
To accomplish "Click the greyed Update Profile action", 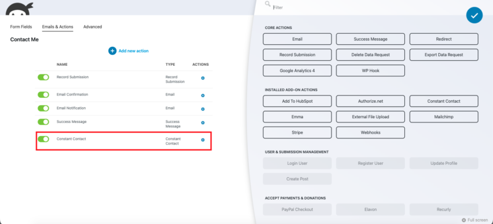I will pyautogui.click(x=444, y=163).
